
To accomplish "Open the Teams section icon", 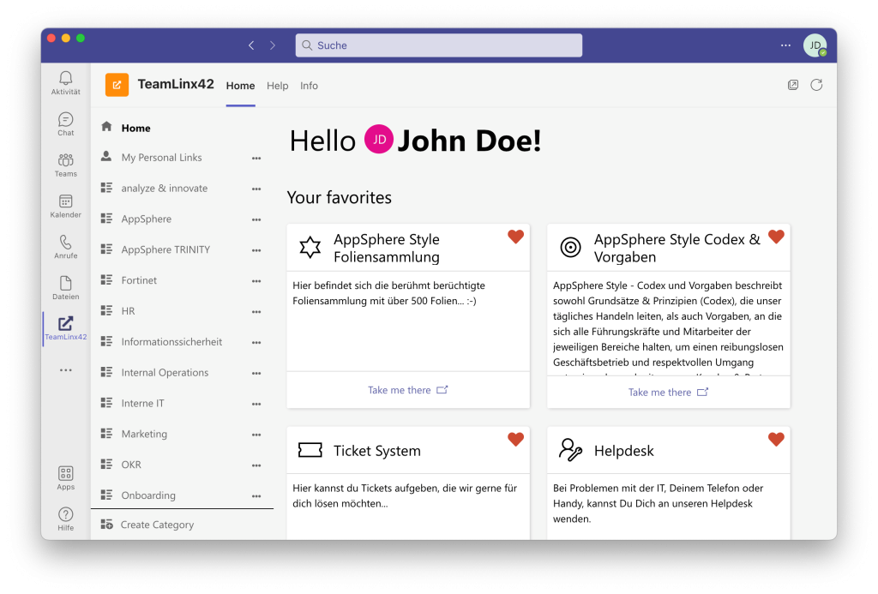I will (x=66, y=163).
